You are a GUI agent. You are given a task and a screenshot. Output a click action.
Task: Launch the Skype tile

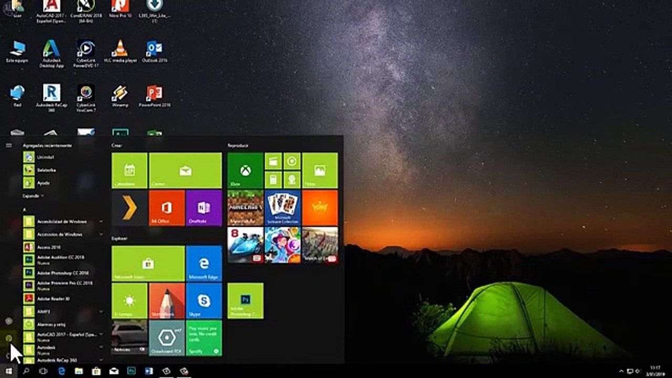[x=204, y=301]
